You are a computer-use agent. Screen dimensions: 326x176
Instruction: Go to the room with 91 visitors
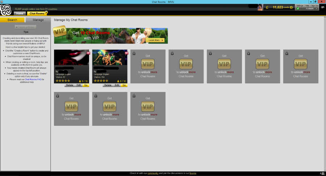(x=86, y=85)
